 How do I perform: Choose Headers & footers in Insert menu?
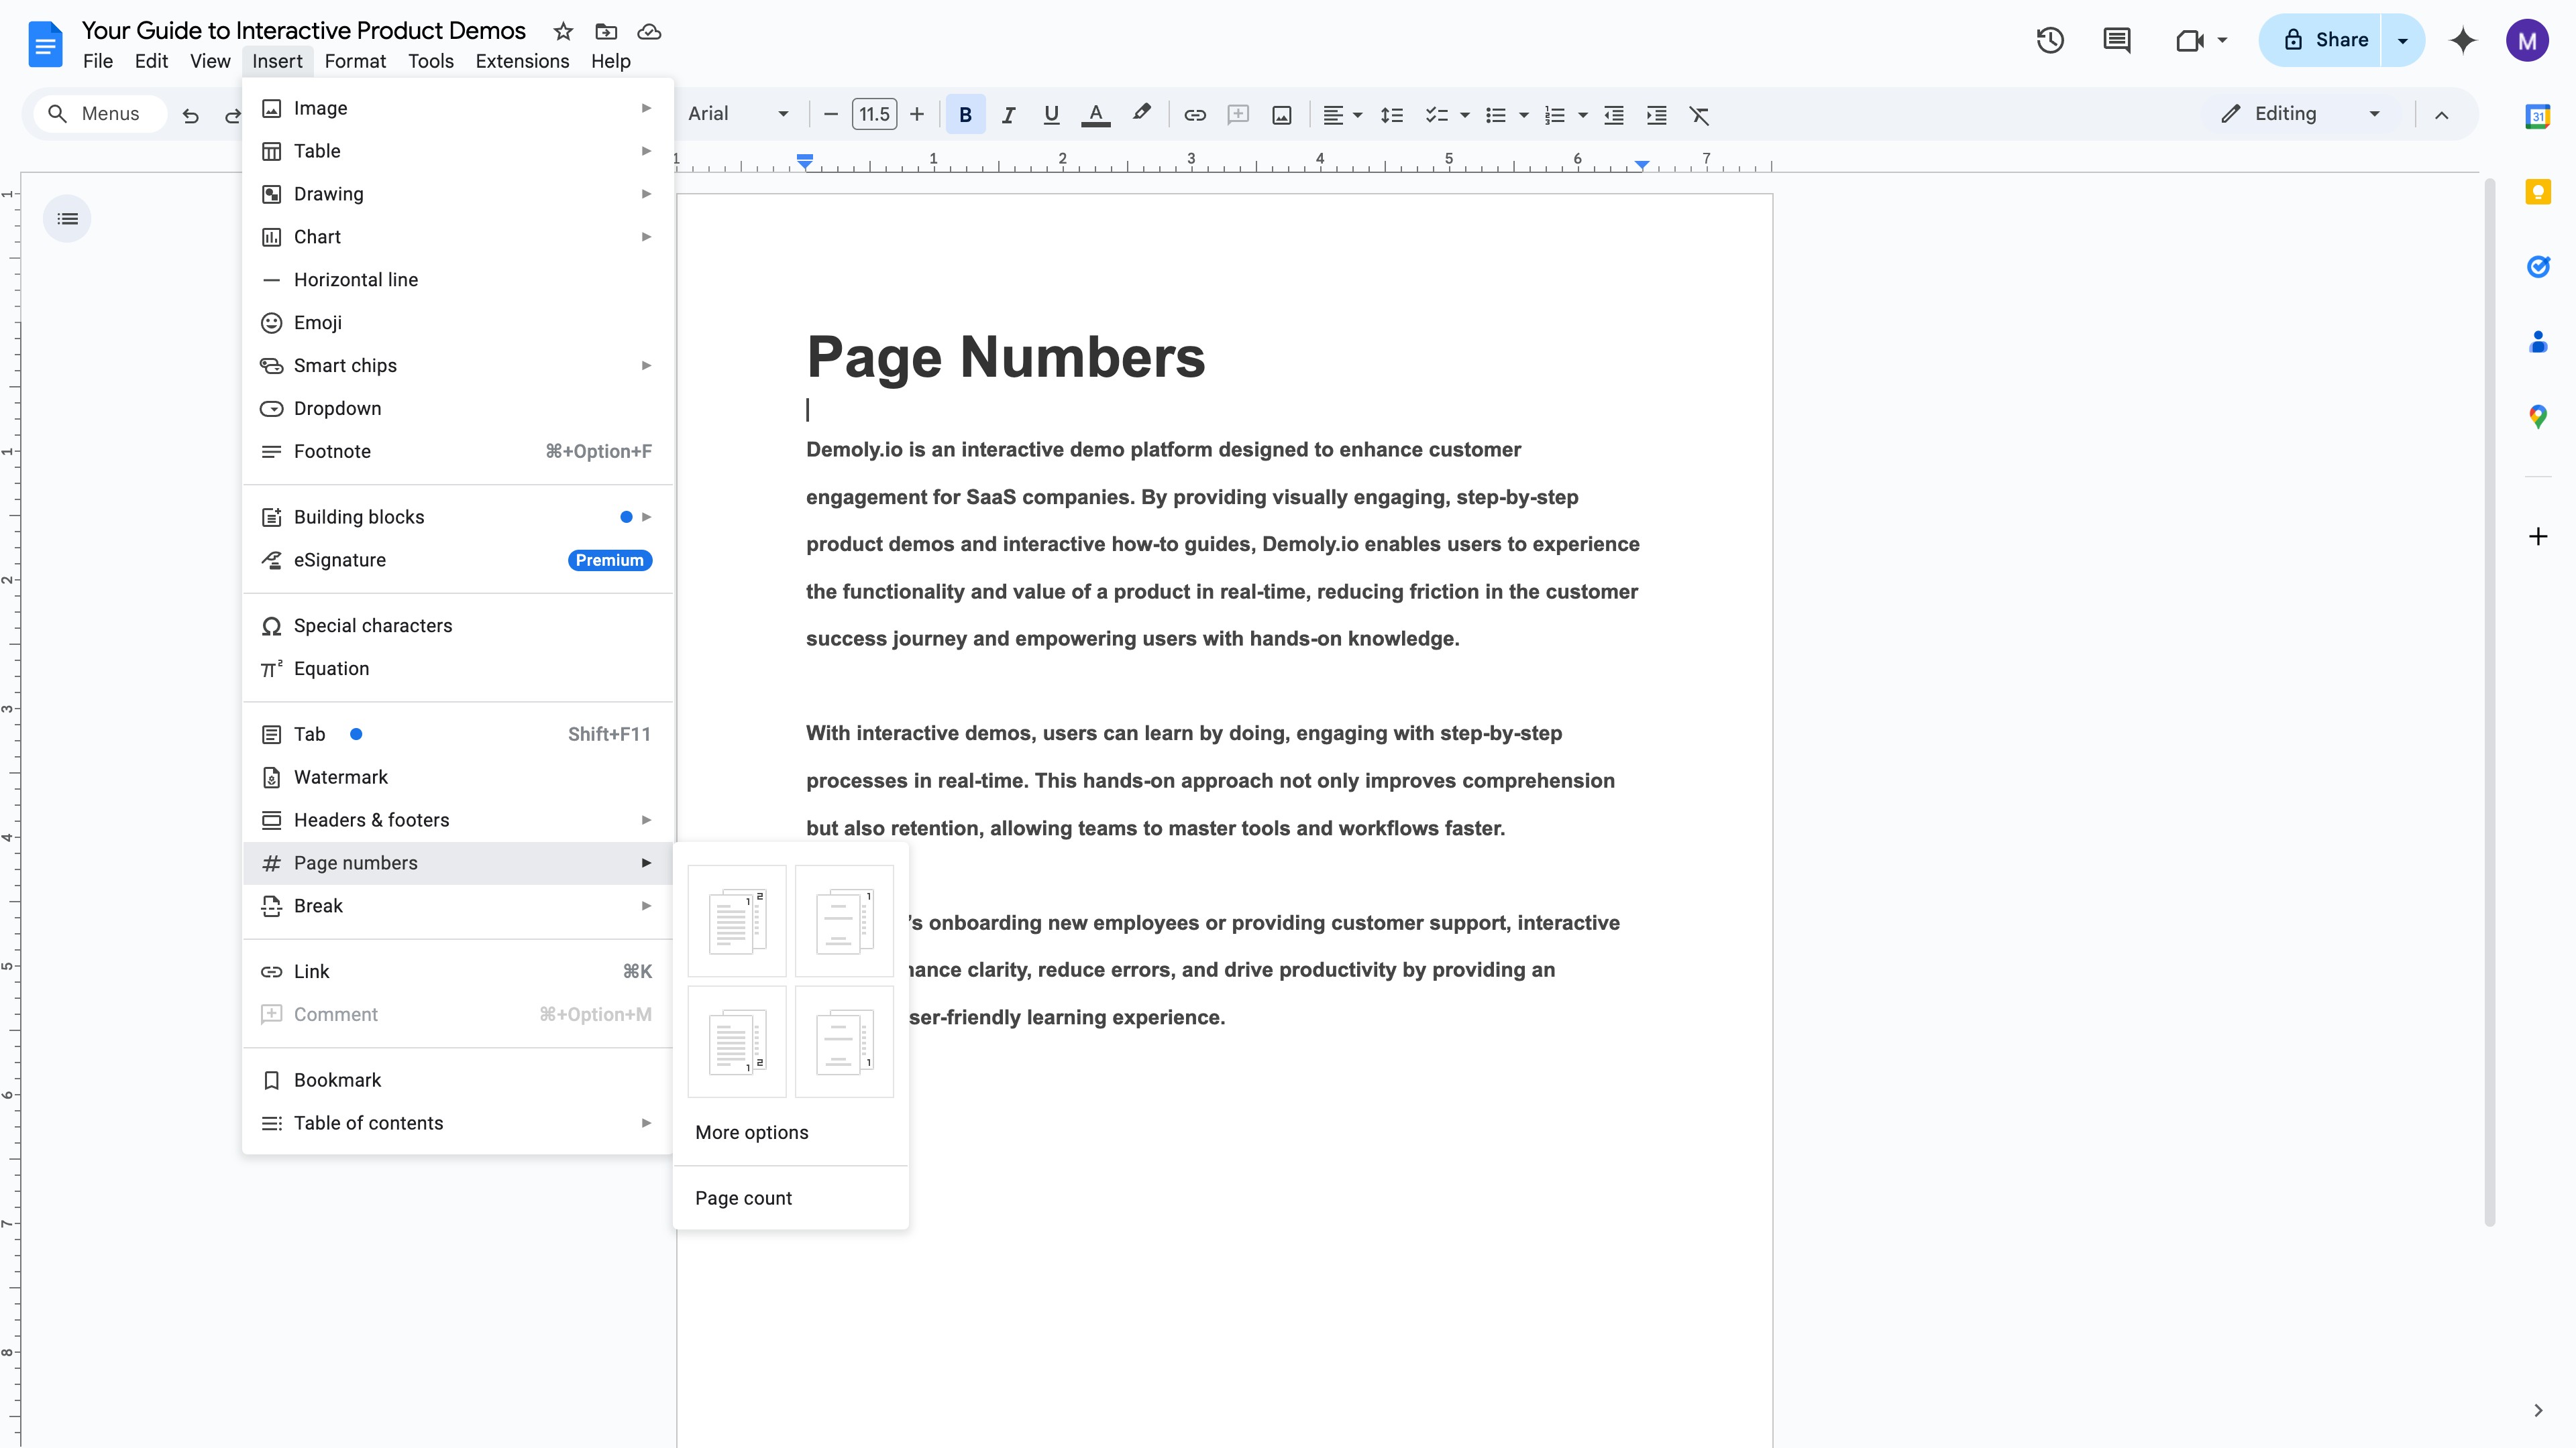click(458, 819)
